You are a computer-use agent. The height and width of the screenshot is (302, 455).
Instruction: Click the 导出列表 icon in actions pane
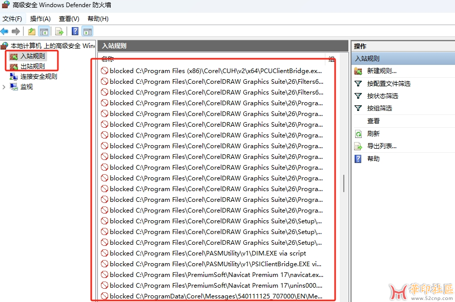(358, 146)
